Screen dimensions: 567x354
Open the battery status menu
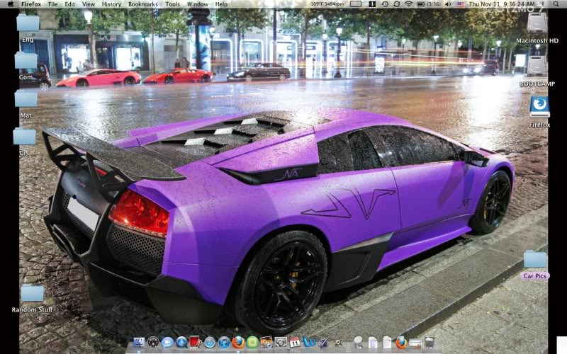429,4
